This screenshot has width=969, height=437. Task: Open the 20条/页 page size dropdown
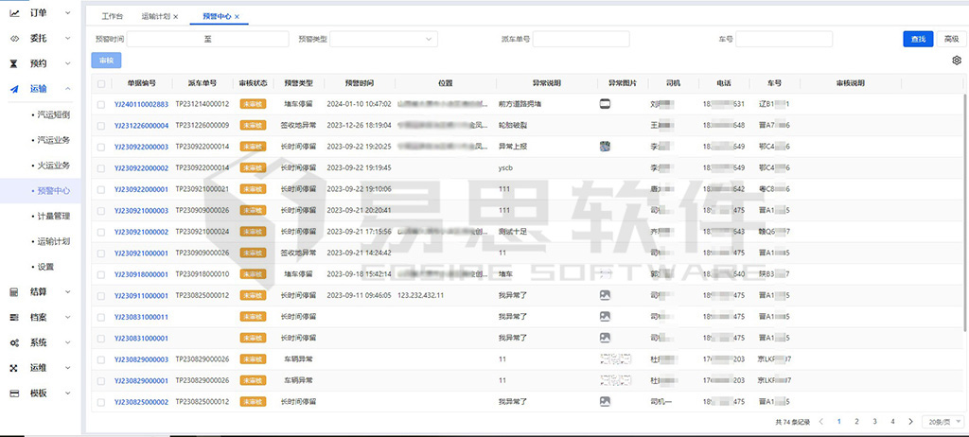click(940, 421)
